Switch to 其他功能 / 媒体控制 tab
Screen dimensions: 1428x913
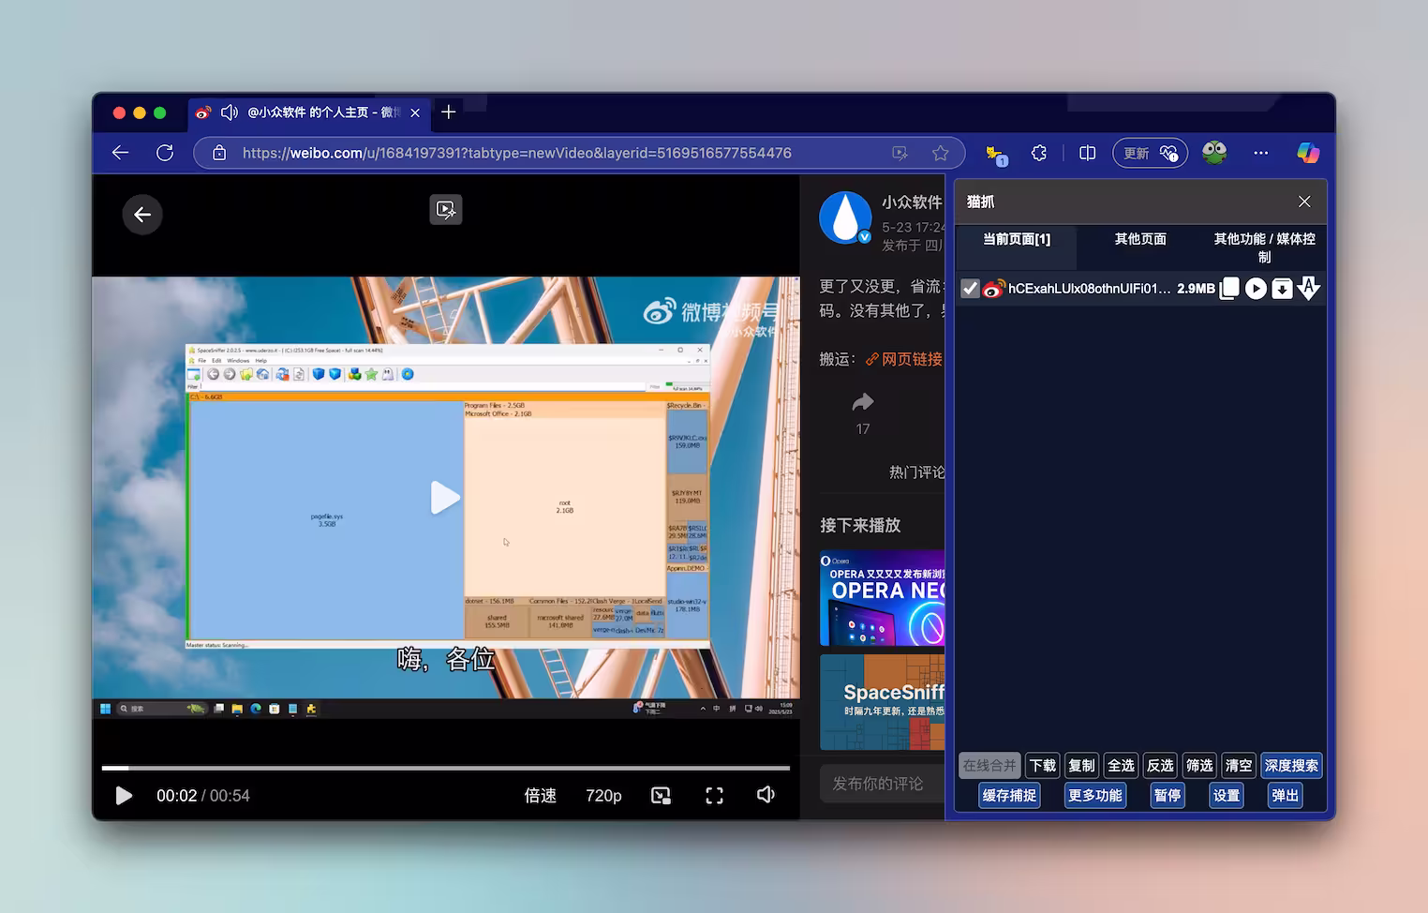point(1264,247)
